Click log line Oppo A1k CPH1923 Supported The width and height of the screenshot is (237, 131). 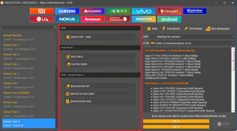click(178, 88)
